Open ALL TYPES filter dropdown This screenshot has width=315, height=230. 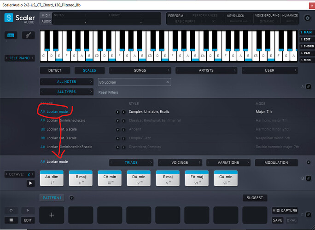(x=66, y=92)
